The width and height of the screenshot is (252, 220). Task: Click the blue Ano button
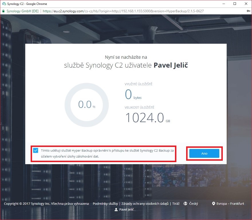(204, 154)
